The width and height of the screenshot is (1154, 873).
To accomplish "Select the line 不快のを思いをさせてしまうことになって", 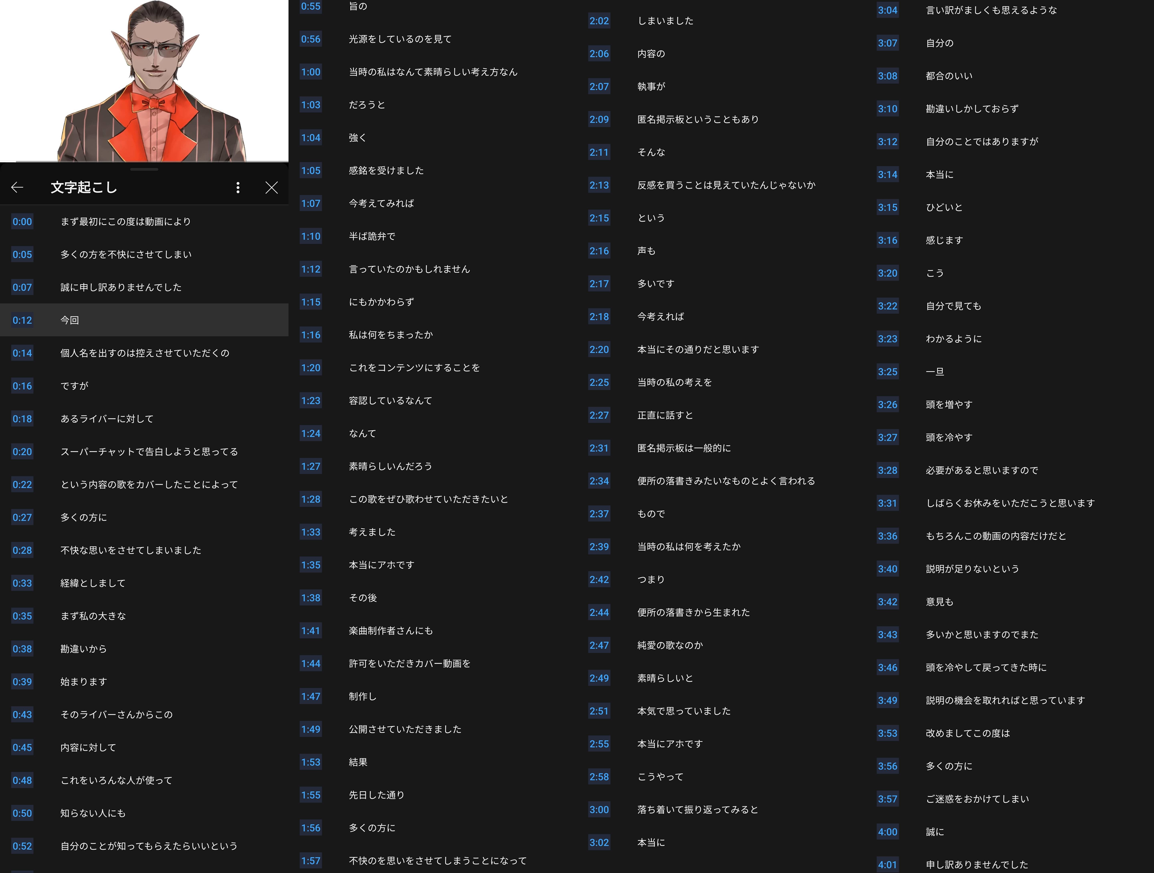I will pyautogui.click(x=438, y=861).
